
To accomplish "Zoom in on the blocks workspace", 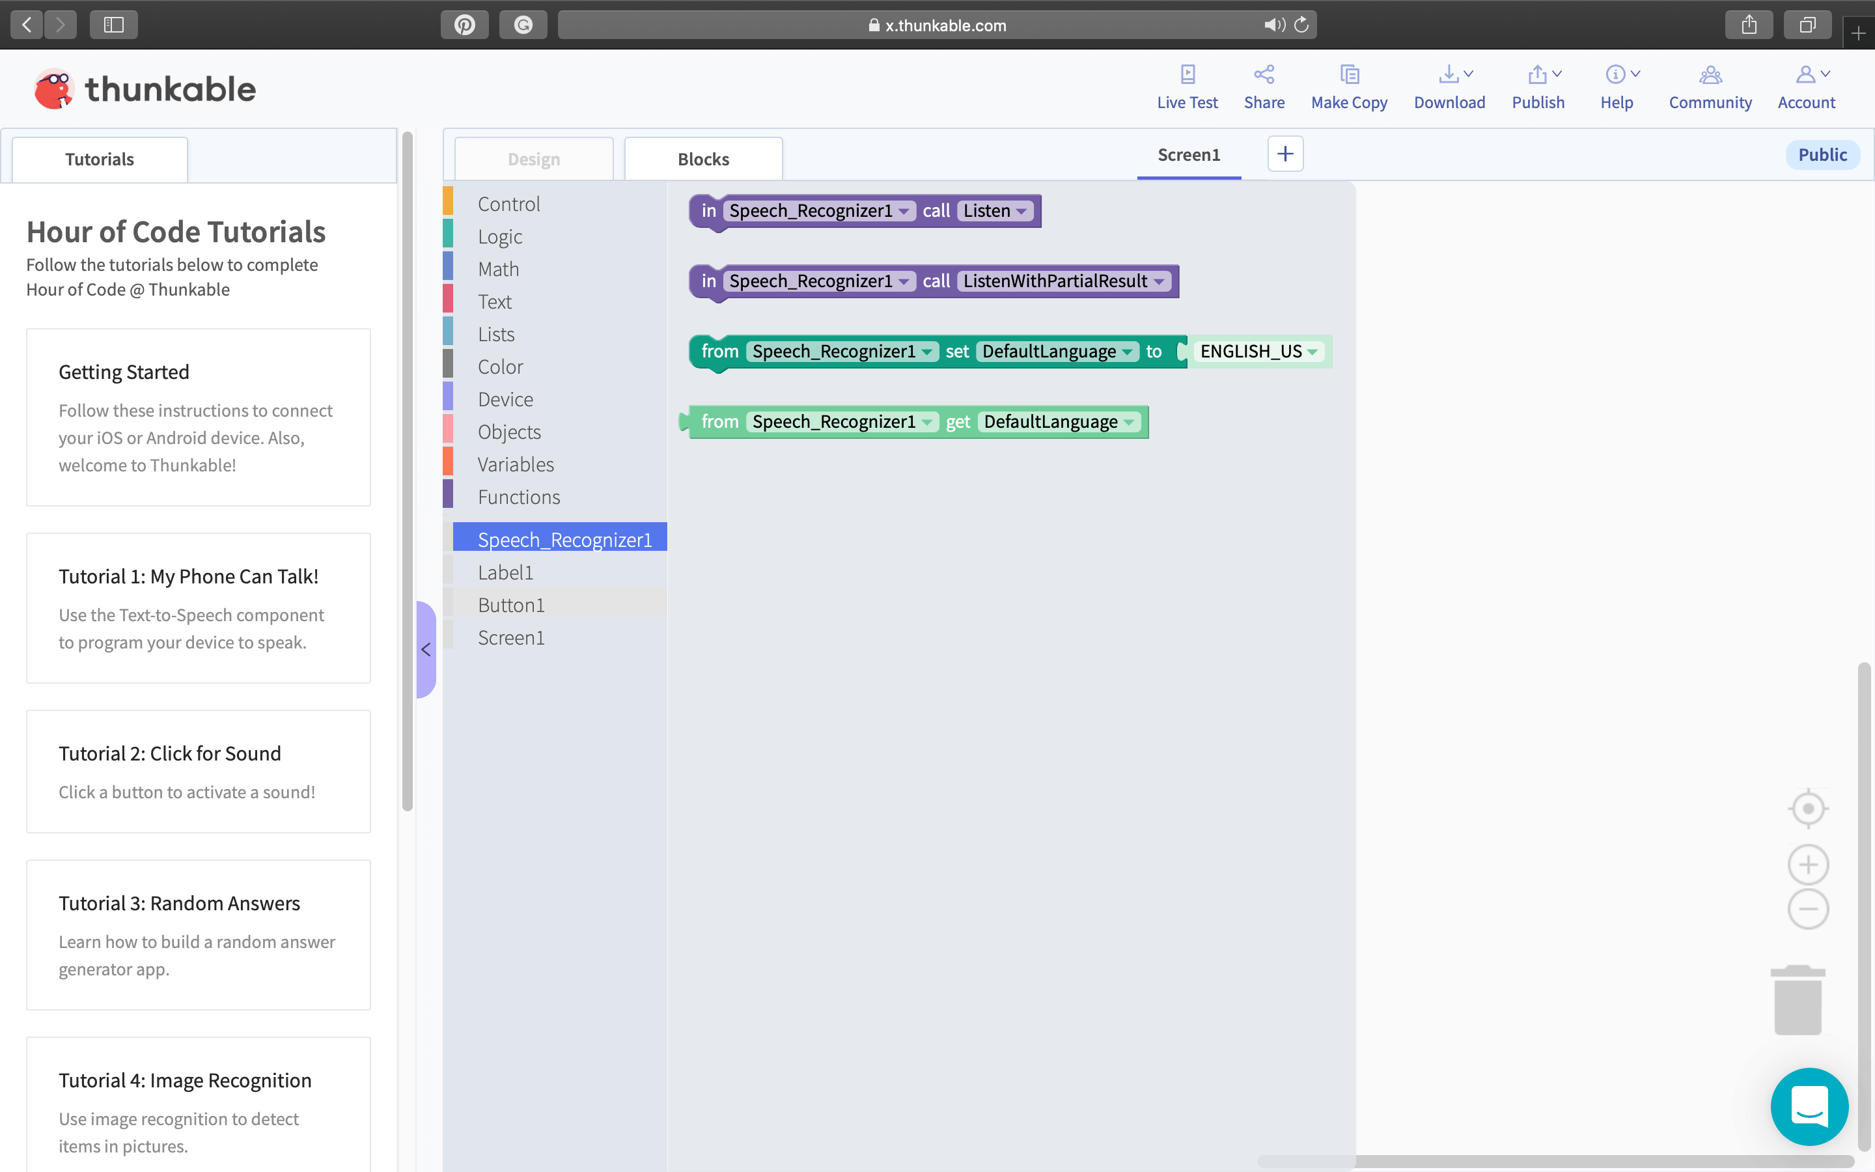I will pos(1807,864).
